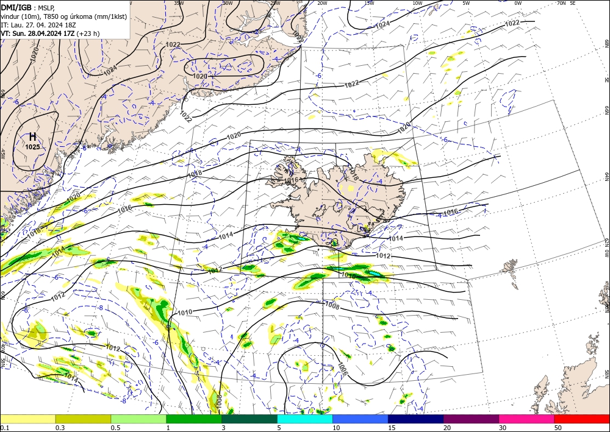The width and height of the screenshot is (610, 432).
Task: Click the '35W' longitude label
Action: [x=179, y=3]
